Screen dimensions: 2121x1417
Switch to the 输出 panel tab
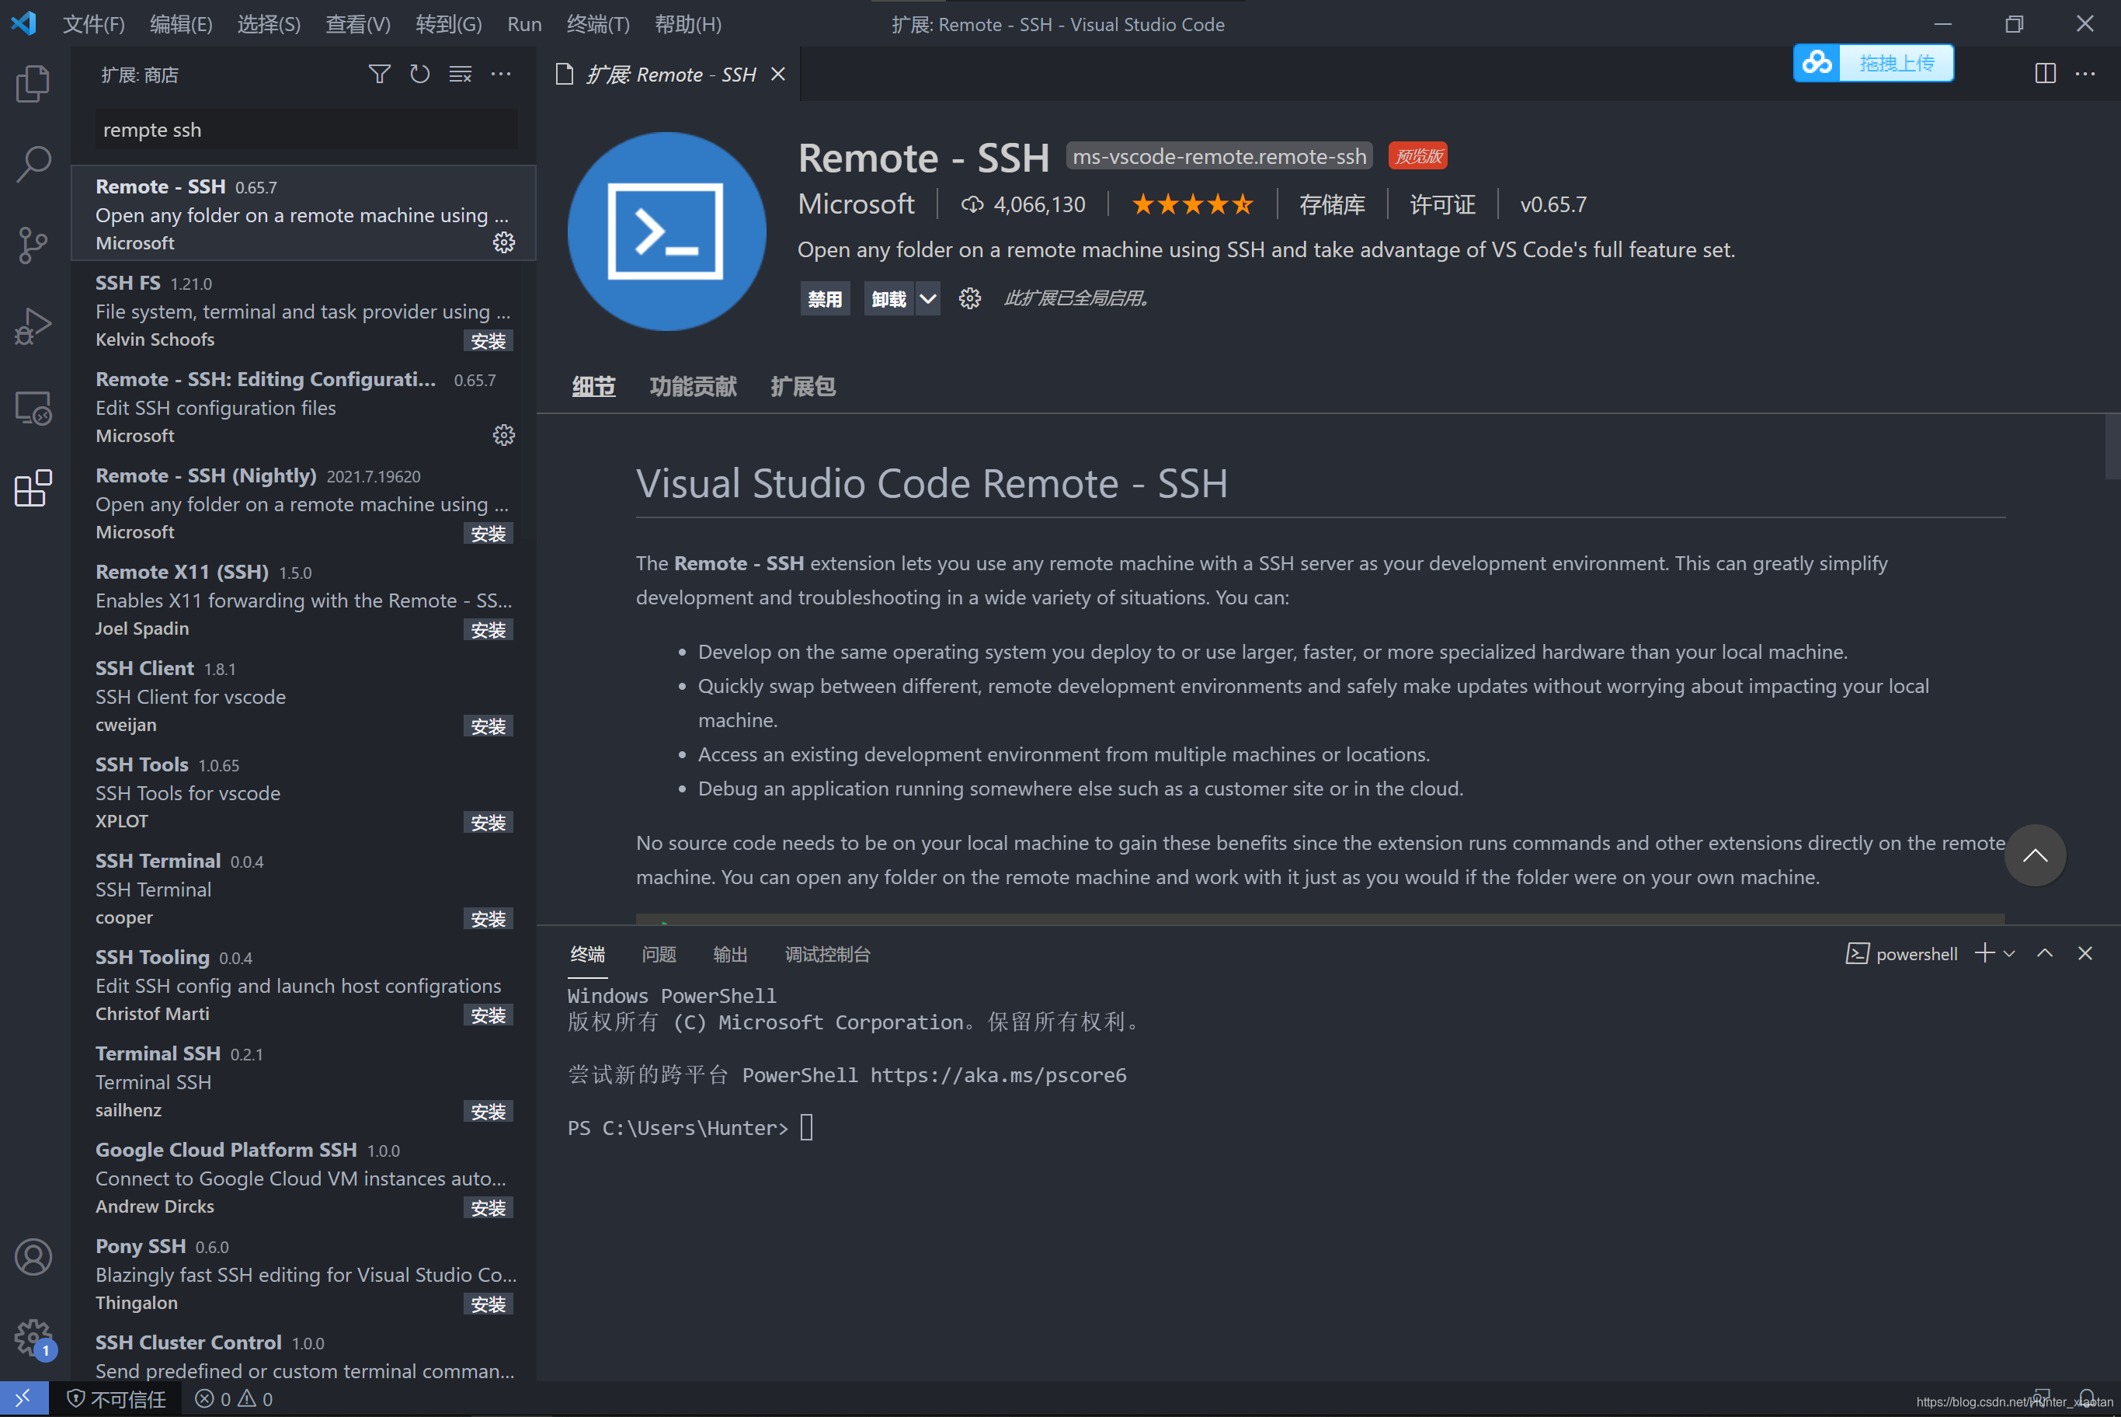[x=730, y=954]
